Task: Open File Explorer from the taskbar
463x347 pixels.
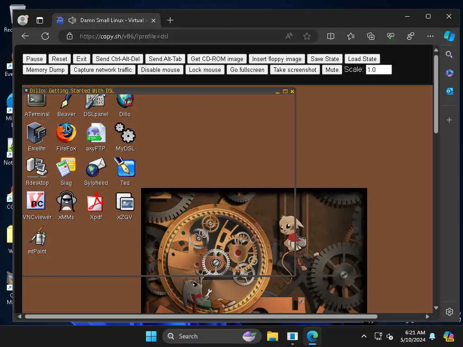Action: click(273, 336)
